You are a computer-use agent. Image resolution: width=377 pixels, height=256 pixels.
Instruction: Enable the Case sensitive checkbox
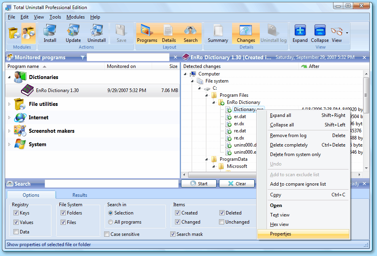[x=107, y=234]
